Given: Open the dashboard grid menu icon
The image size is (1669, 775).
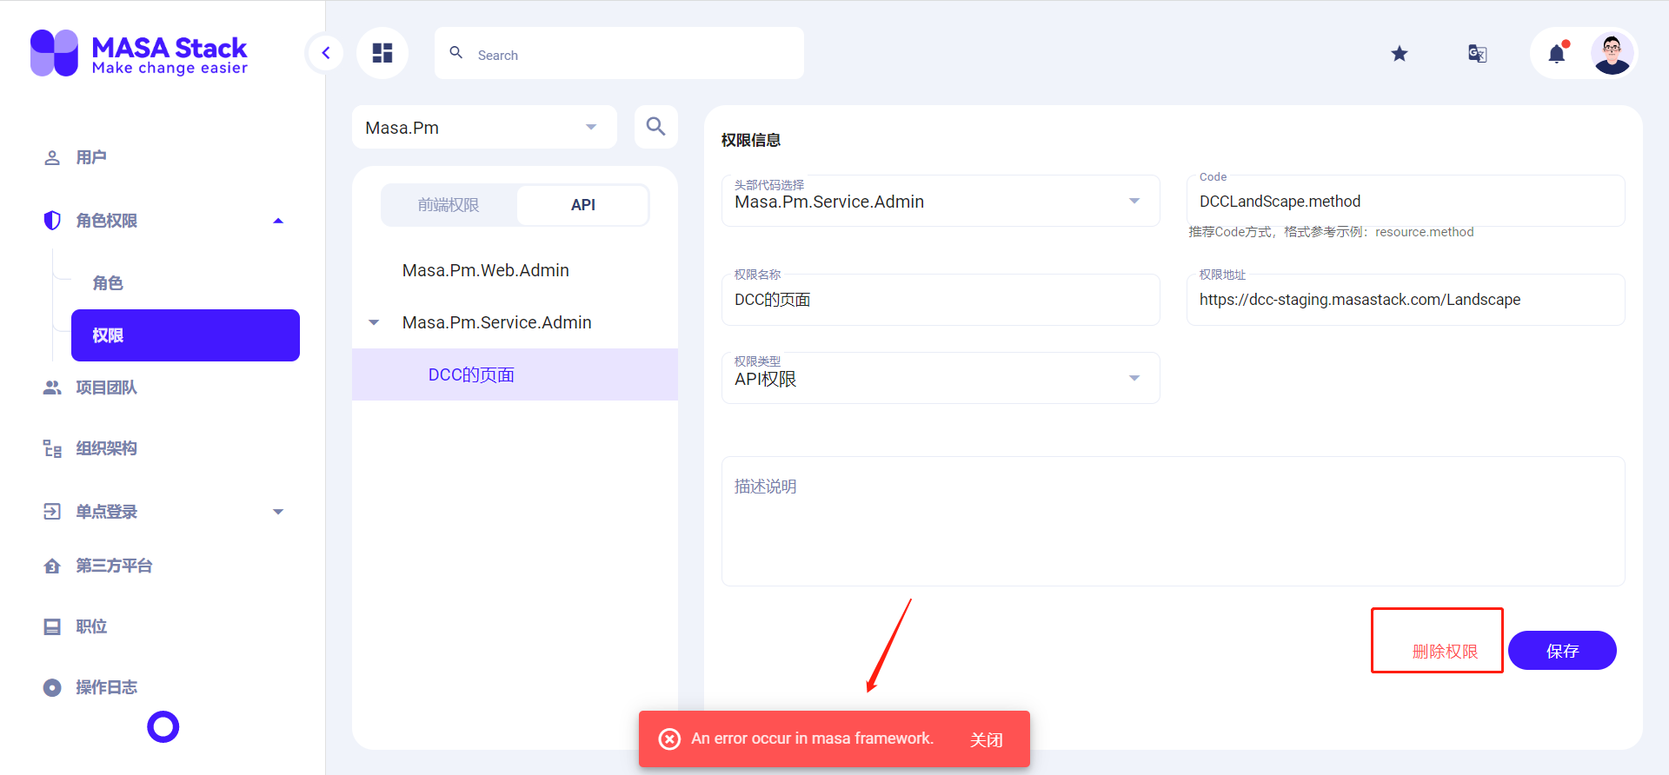Looking at the screenshot, I should click(382, 53).
